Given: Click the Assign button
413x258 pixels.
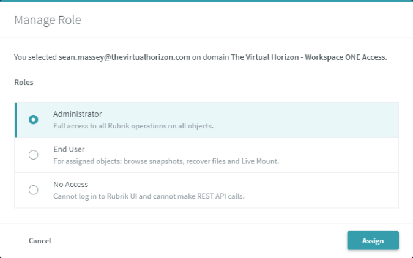Looking at the screenshot, I should 373,240.
